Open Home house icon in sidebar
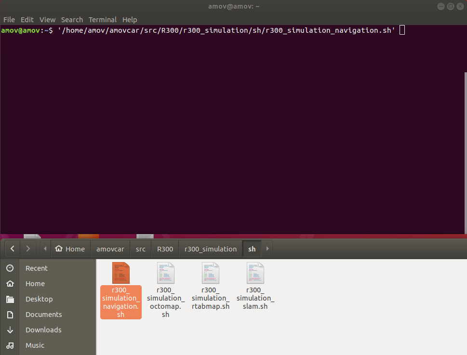The image size is (467, 355). [10, 284]
